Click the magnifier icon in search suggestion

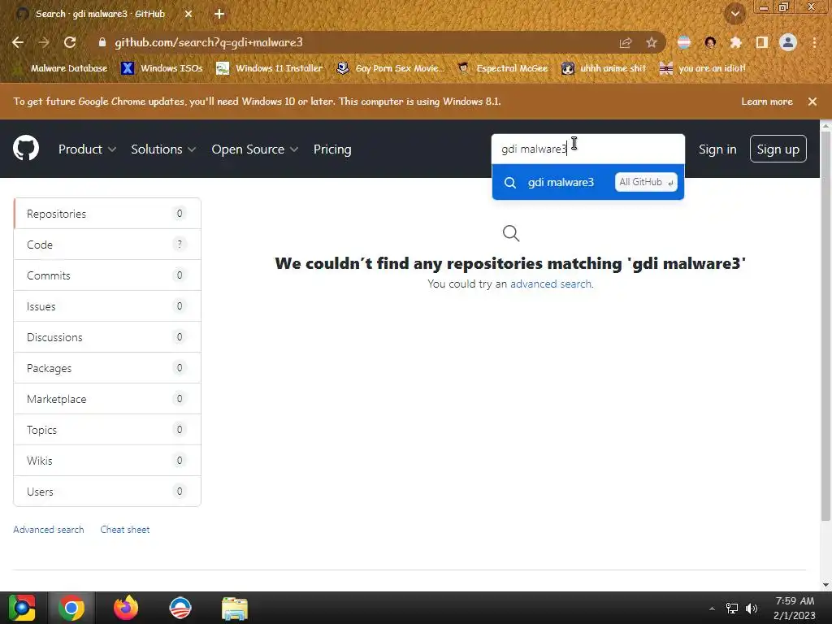pos(510,183)
